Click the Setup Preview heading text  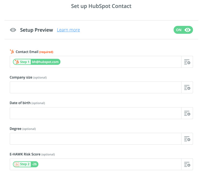(x=37, y=30)
